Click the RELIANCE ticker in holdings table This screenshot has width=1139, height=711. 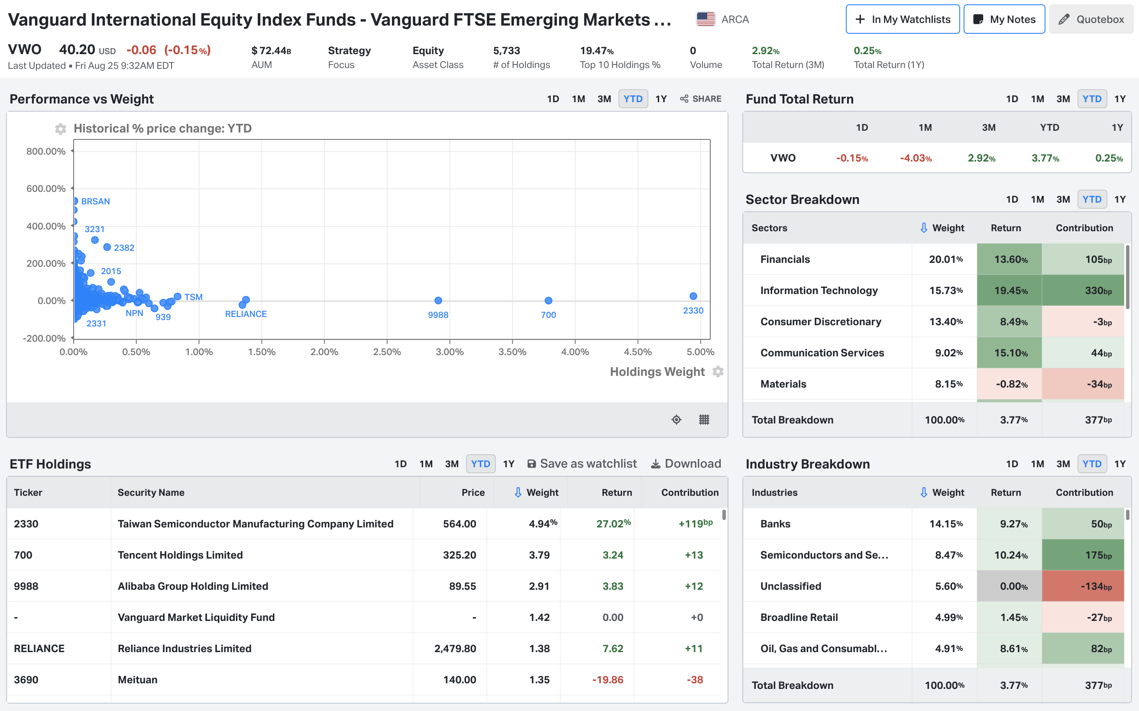39,649
